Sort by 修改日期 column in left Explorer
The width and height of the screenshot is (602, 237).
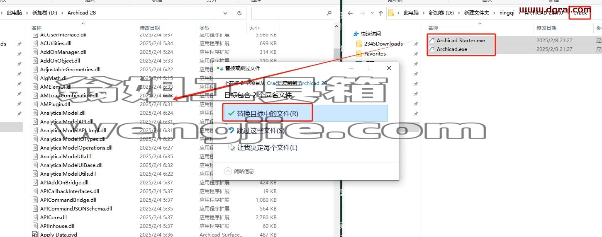150,28
